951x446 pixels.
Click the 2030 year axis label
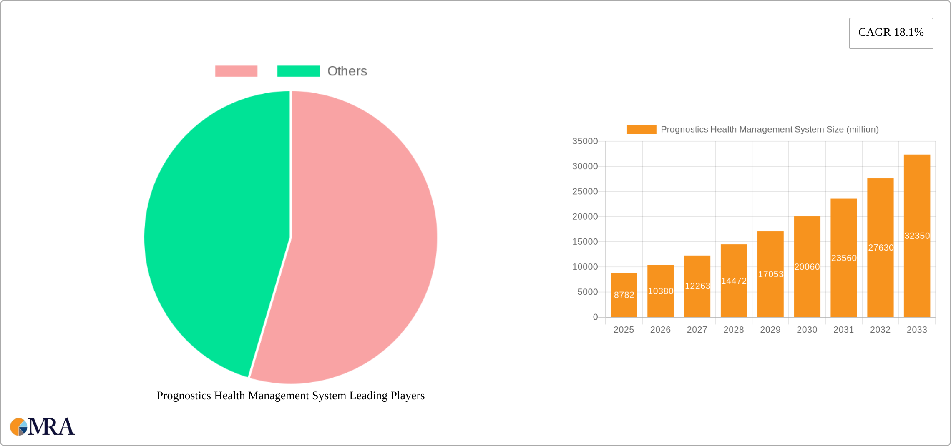pyautogui.click(x=807, y=329)
